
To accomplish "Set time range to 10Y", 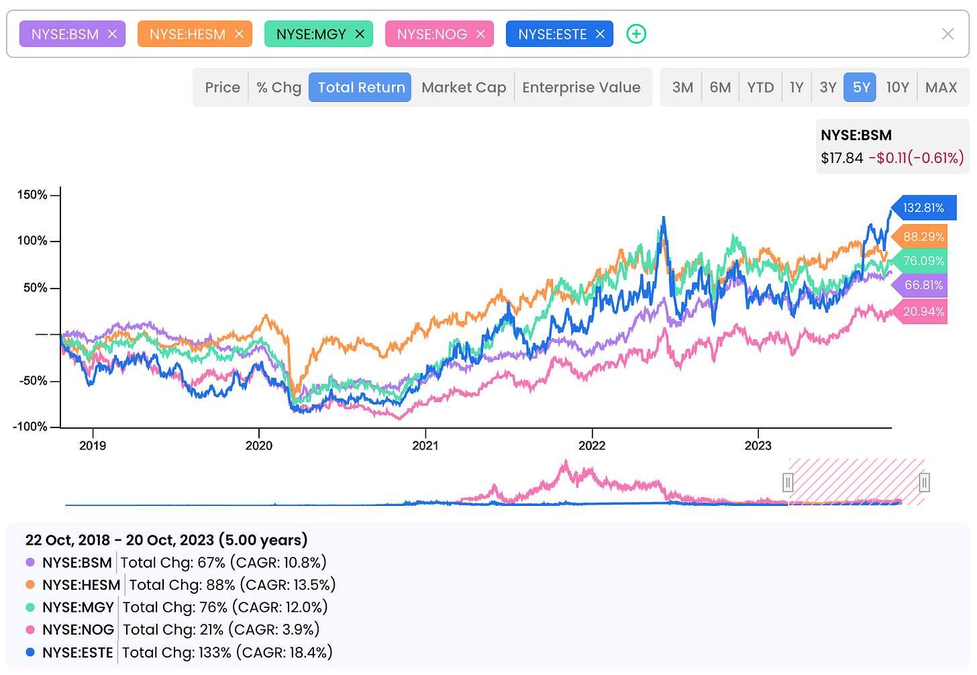I will [x=897, y=87].
